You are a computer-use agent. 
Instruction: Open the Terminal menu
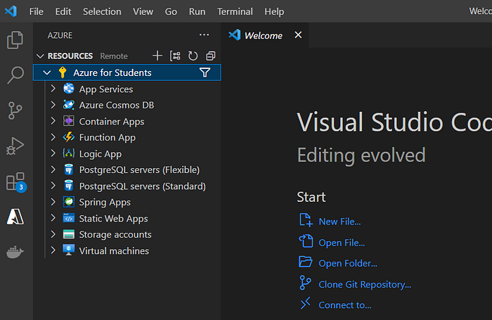coord(235,11)
